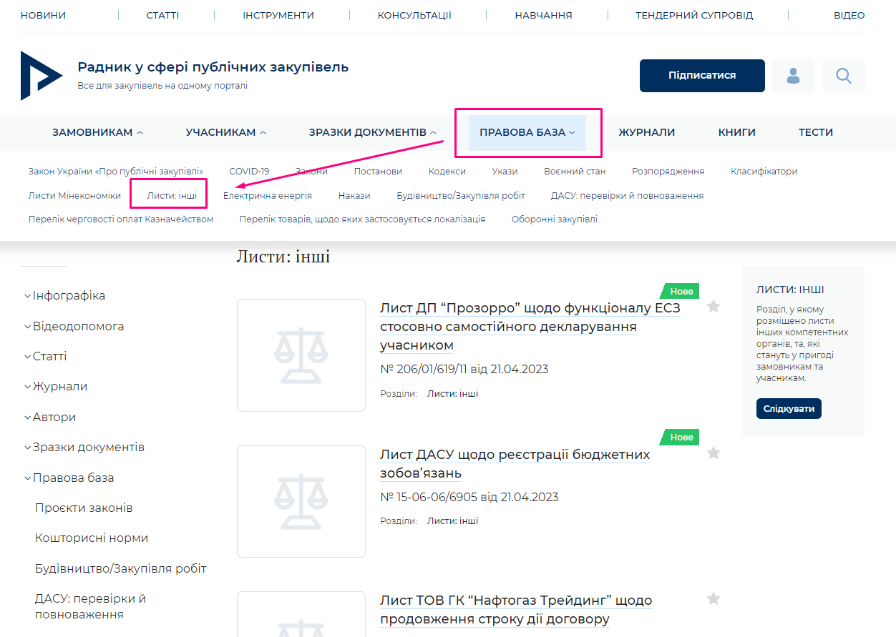This screenshot has height=637, width=896.
Task: Open the Листи Мінекономіки submenu link
Action: tap(74, 195)
